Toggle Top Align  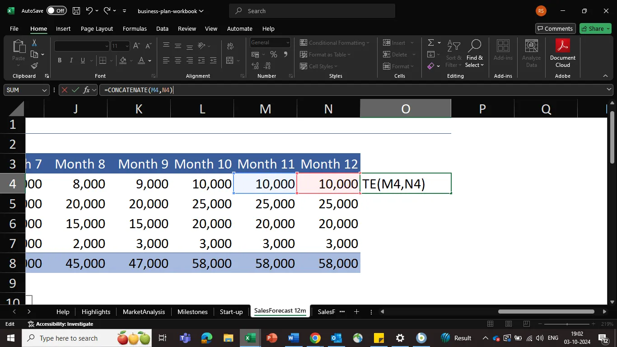(166, 46)
